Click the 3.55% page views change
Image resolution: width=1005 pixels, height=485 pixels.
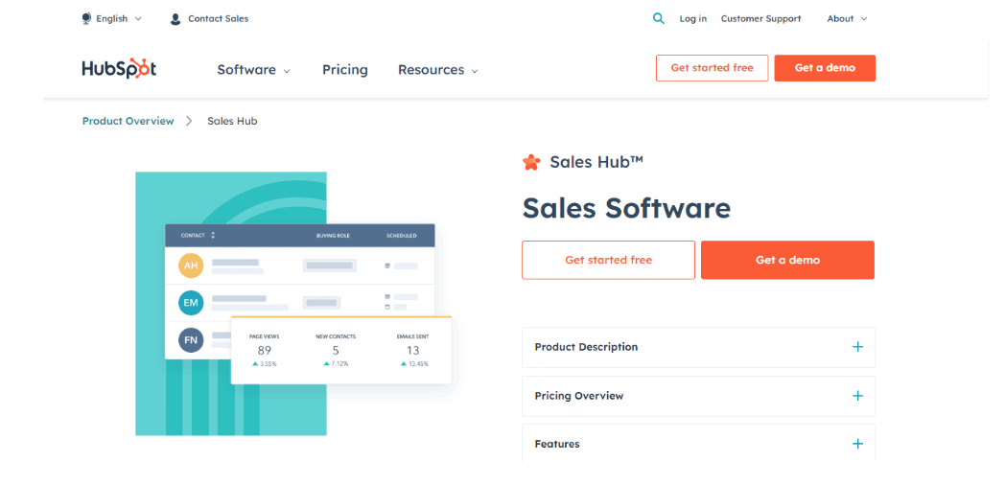[x=265, y=363]
